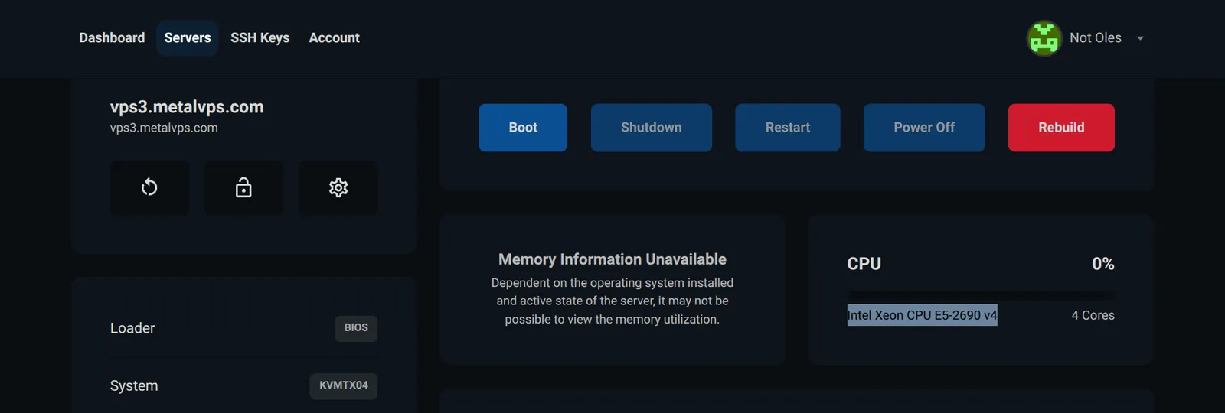Click the circular restart arrow icon button
Screen dimensions: 1225x413
click(149, 187)
